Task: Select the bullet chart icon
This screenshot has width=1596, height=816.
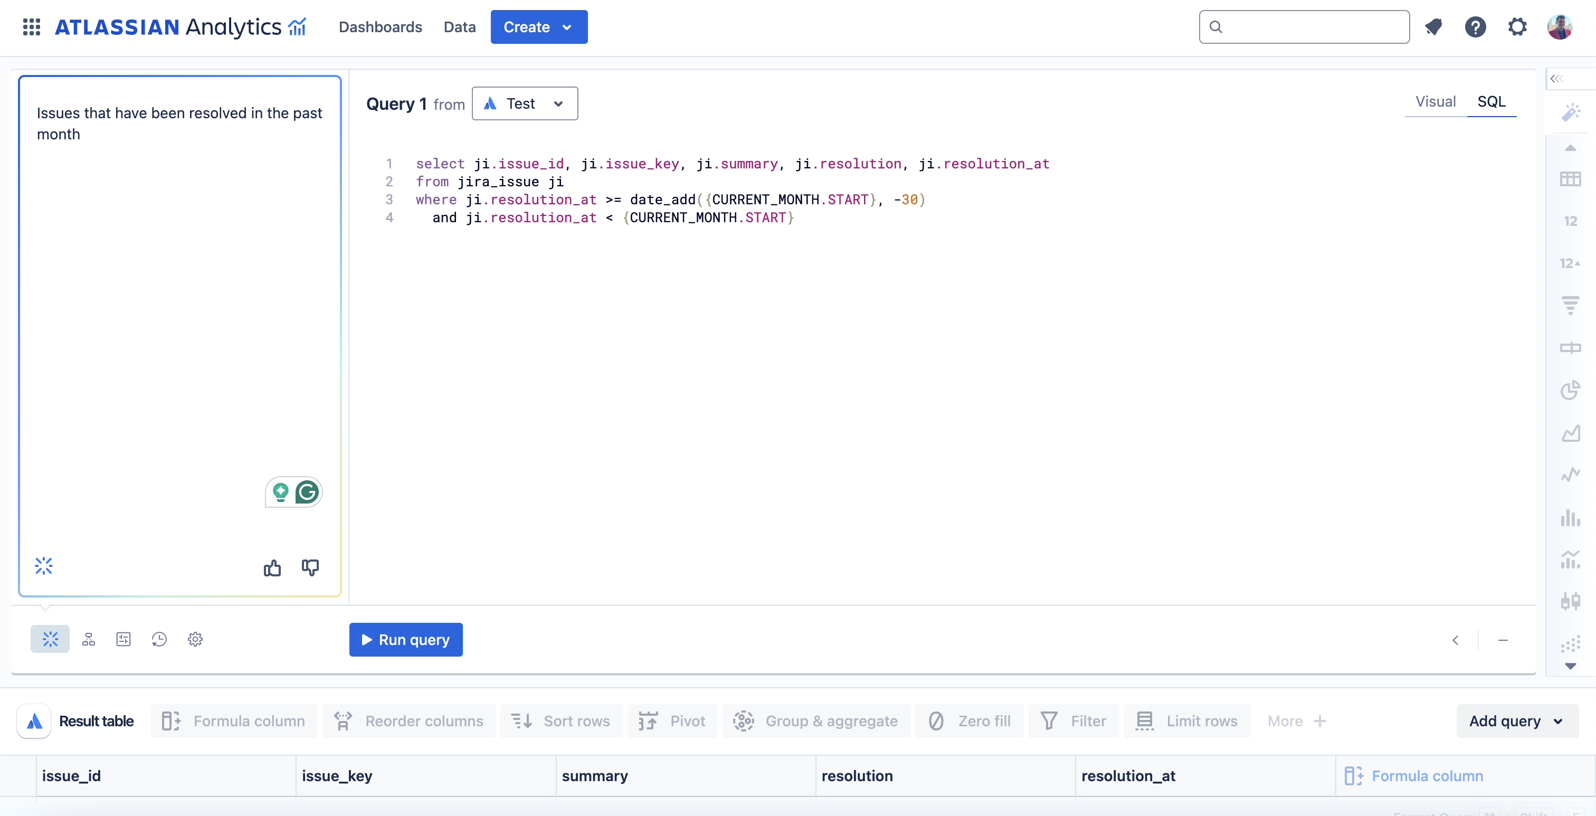Action: click(1570, 348)
